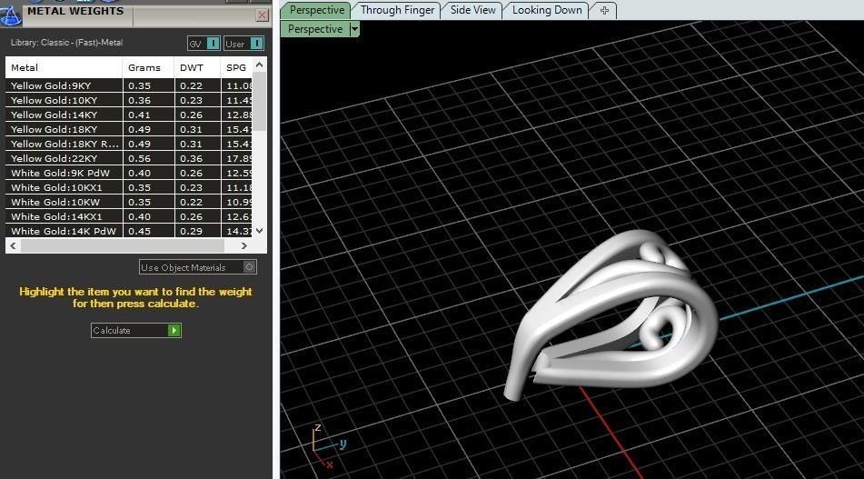The image size is (864, 479).
Task: Switch to the Side View tab
Action: pos(472,10)
